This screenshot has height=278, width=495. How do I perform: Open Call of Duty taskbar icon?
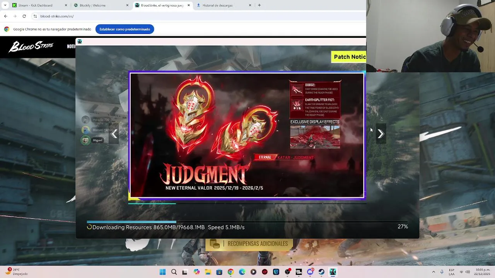click(299, 272)
